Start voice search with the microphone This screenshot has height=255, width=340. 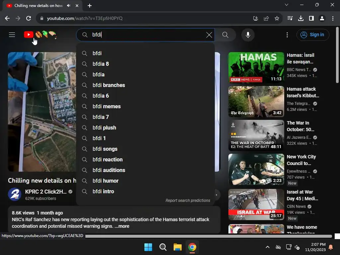[x=248, y=35]
